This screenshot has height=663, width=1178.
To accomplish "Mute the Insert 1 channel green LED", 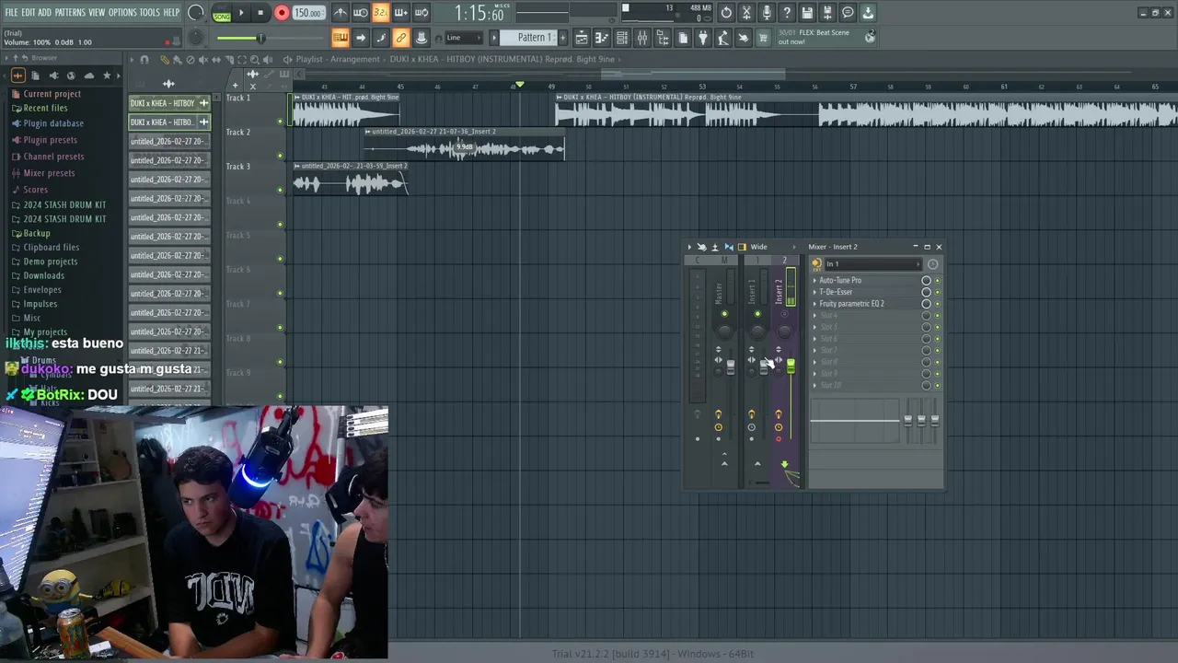I will [x=757, y=314].
